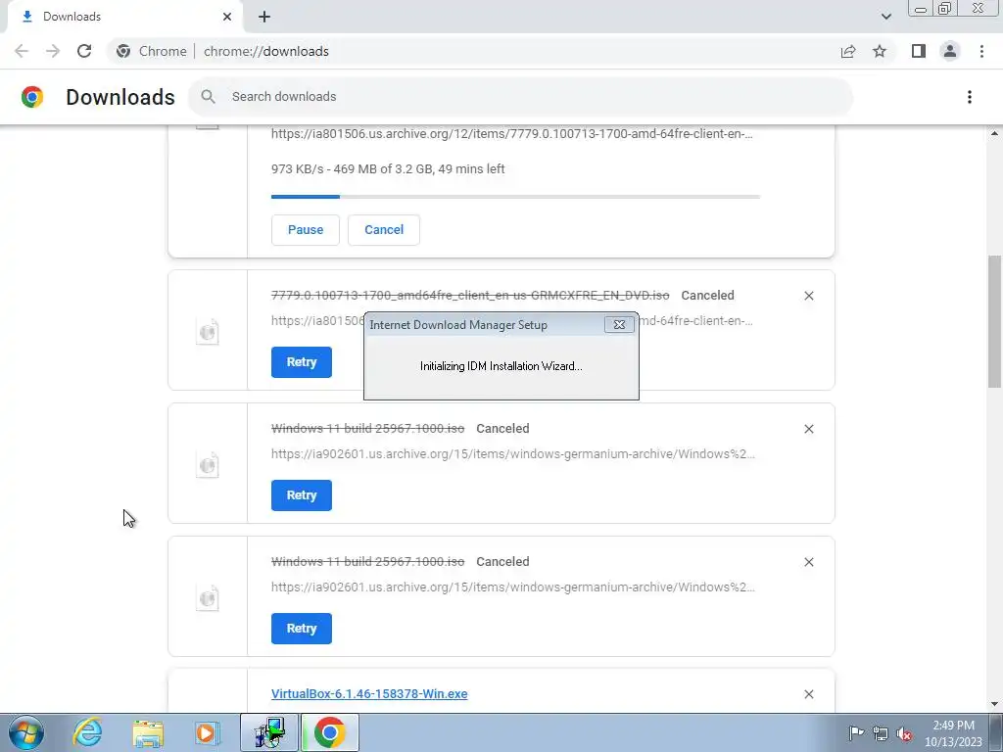The width and height of the screenshot is (1003, 752).
Task: Remove the second Windows 11 build entry
Action: click(808, 561)
